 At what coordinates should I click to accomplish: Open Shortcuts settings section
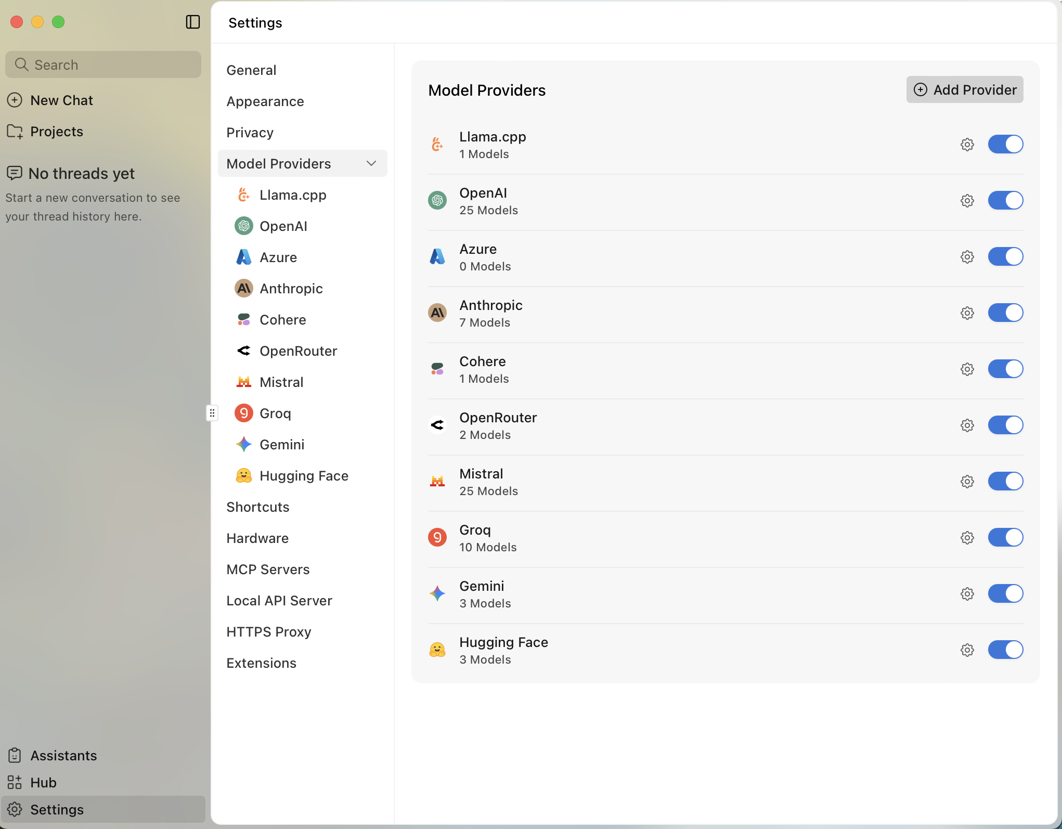pos(303,507)
